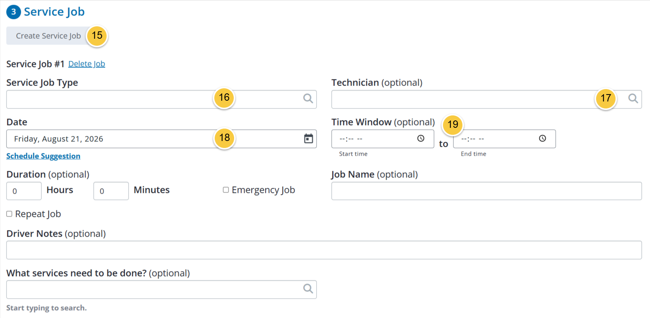Click the Delete Job link

87,64
